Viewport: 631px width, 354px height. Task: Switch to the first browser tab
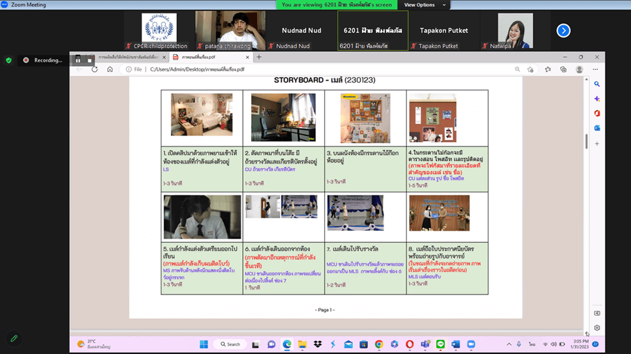point(129,57)
